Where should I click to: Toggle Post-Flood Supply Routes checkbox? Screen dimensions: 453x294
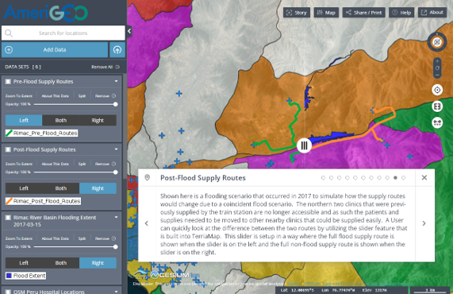click(8, 149)
